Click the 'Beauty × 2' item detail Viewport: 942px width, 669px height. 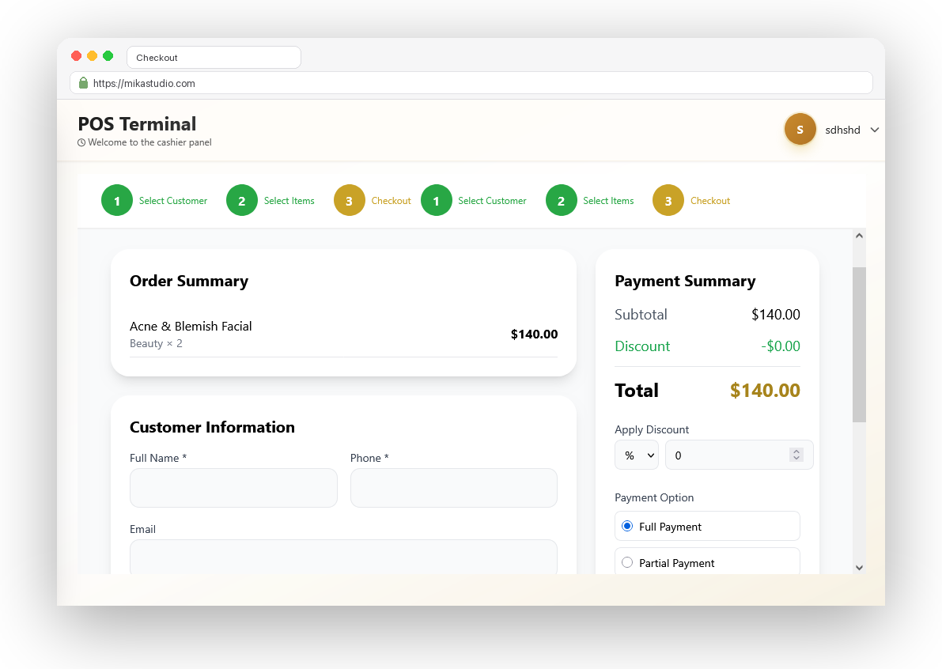[156, 343]
